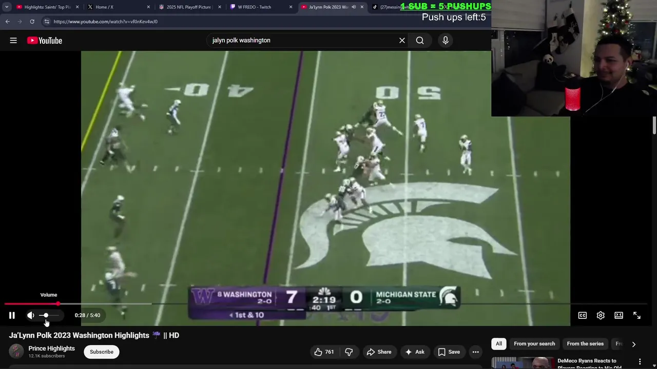The width and height of the screenshot is (657, 369).
Task: Go forward with the browser forward arrow
Action: pos(20,22)
